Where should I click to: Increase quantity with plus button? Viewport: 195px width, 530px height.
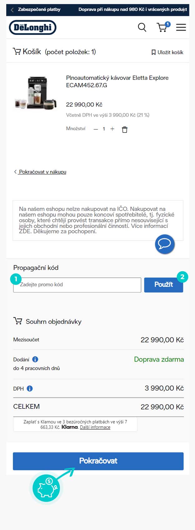pyautogui.click(x=112, y=129)
